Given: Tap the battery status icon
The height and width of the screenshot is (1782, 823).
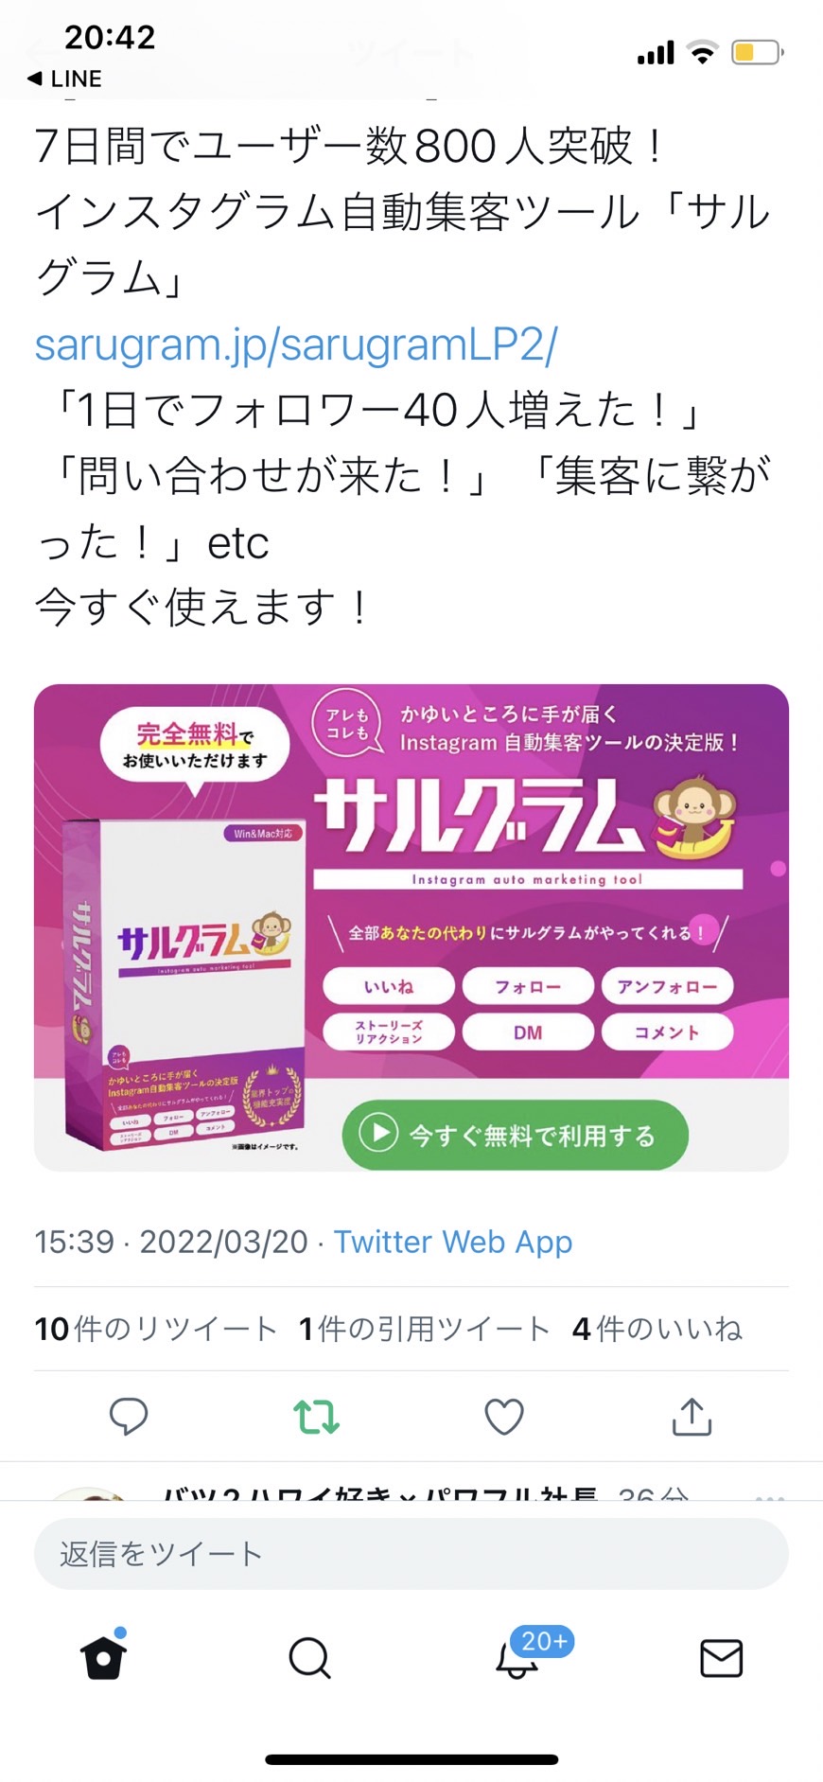Looking at the screenshot, I should click(x=758, y=52).
